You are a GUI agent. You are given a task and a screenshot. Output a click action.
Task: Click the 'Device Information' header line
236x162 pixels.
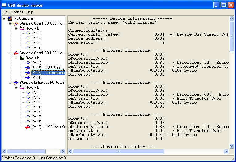[x=132, y=18]
